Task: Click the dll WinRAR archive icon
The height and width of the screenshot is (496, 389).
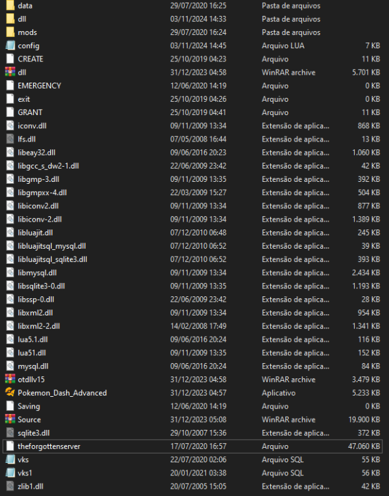Action: click(10, 72)
